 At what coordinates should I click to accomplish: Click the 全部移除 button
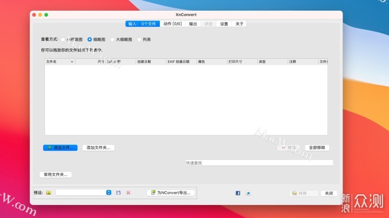[317, 147]
